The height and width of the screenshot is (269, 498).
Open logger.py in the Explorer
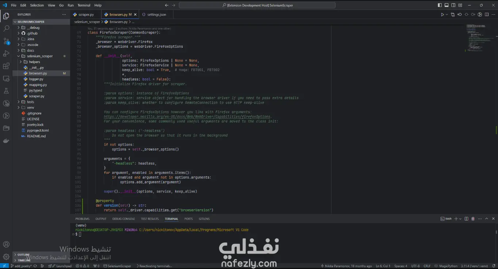click(x=36, y=79)
